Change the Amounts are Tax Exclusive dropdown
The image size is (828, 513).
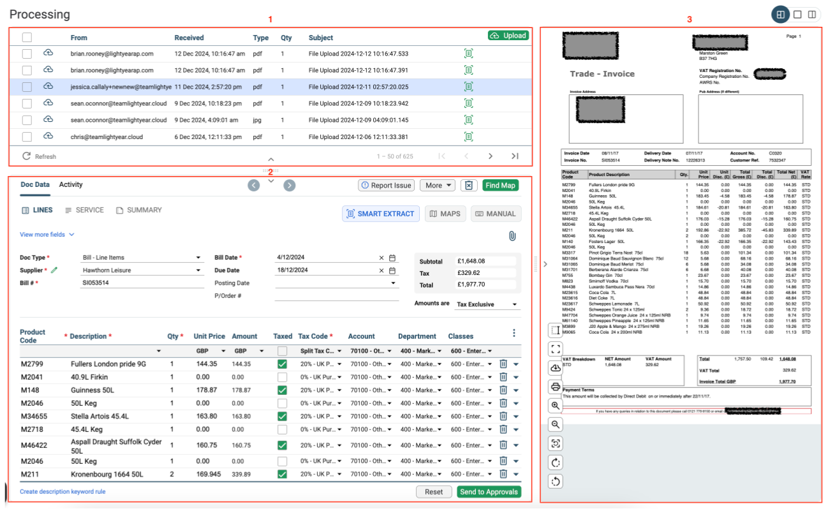tap(487, 305)
